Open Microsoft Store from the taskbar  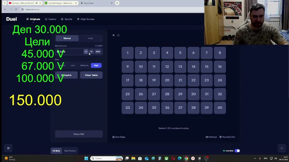coord(140,158)
